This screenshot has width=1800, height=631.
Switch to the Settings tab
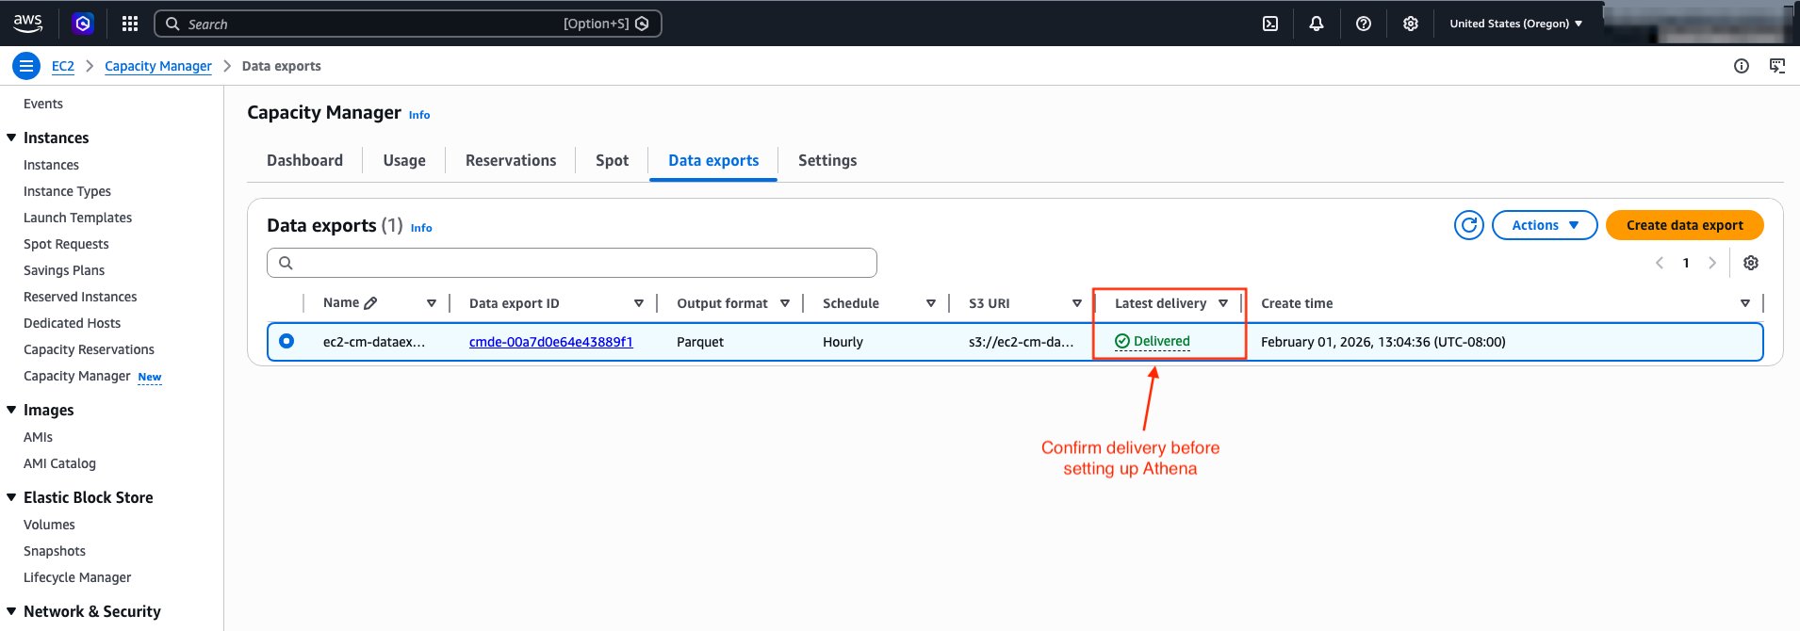827,160
